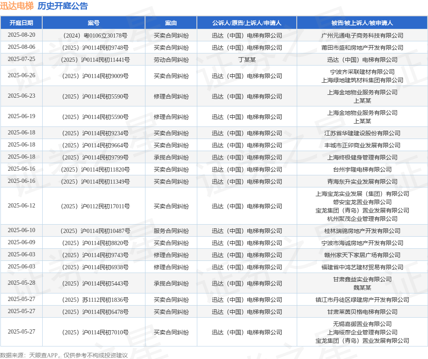Click defendant 磐安宝龙置业有限公司

[362, 202]
